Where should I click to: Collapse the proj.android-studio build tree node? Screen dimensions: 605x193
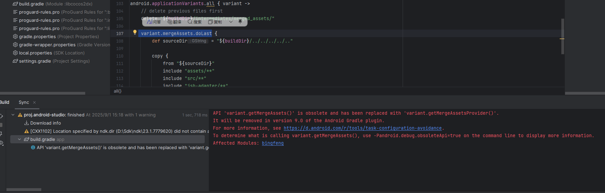click(13, 115)
